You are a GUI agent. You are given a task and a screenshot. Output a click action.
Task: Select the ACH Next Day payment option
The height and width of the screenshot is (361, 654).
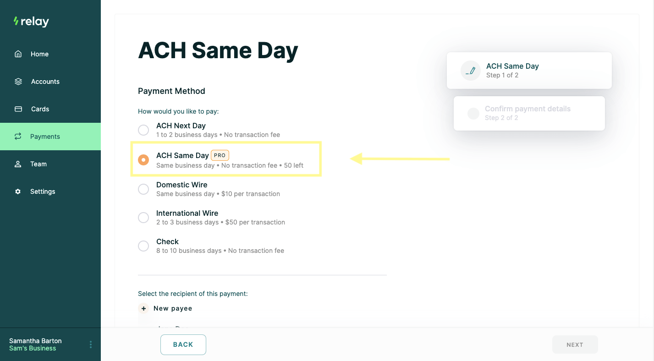pyautogui.click(x=143, y=130)
